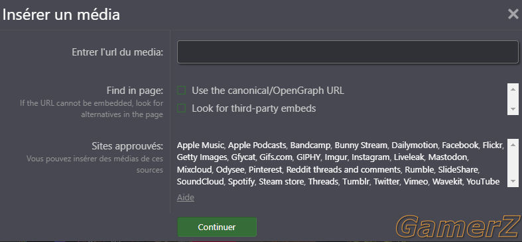Click the Twitter site name
The width and height of the screenshot is (522, 242).
point(386,182)
